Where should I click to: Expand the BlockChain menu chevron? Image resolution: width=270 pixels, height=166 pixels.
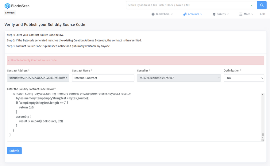click(172, 14)
